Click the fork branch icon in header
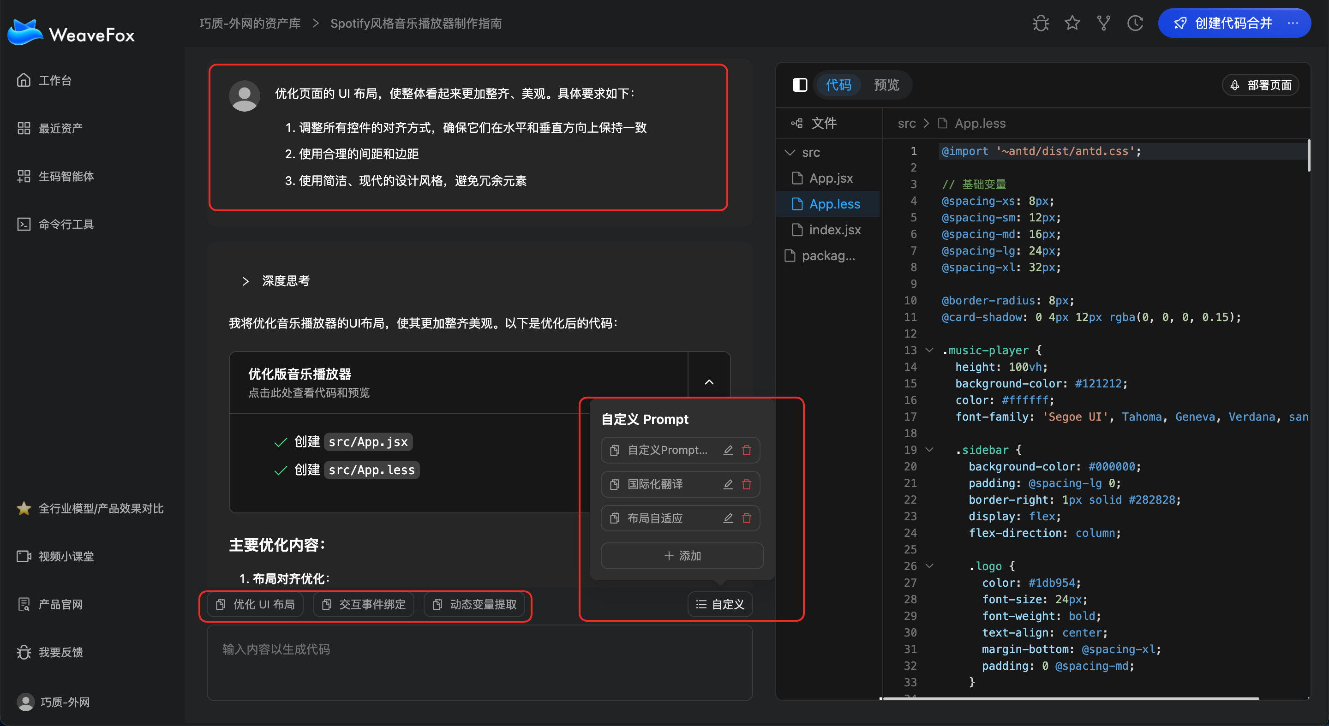This screenshot has height=726, width=1329. (x=1103, y=23)
